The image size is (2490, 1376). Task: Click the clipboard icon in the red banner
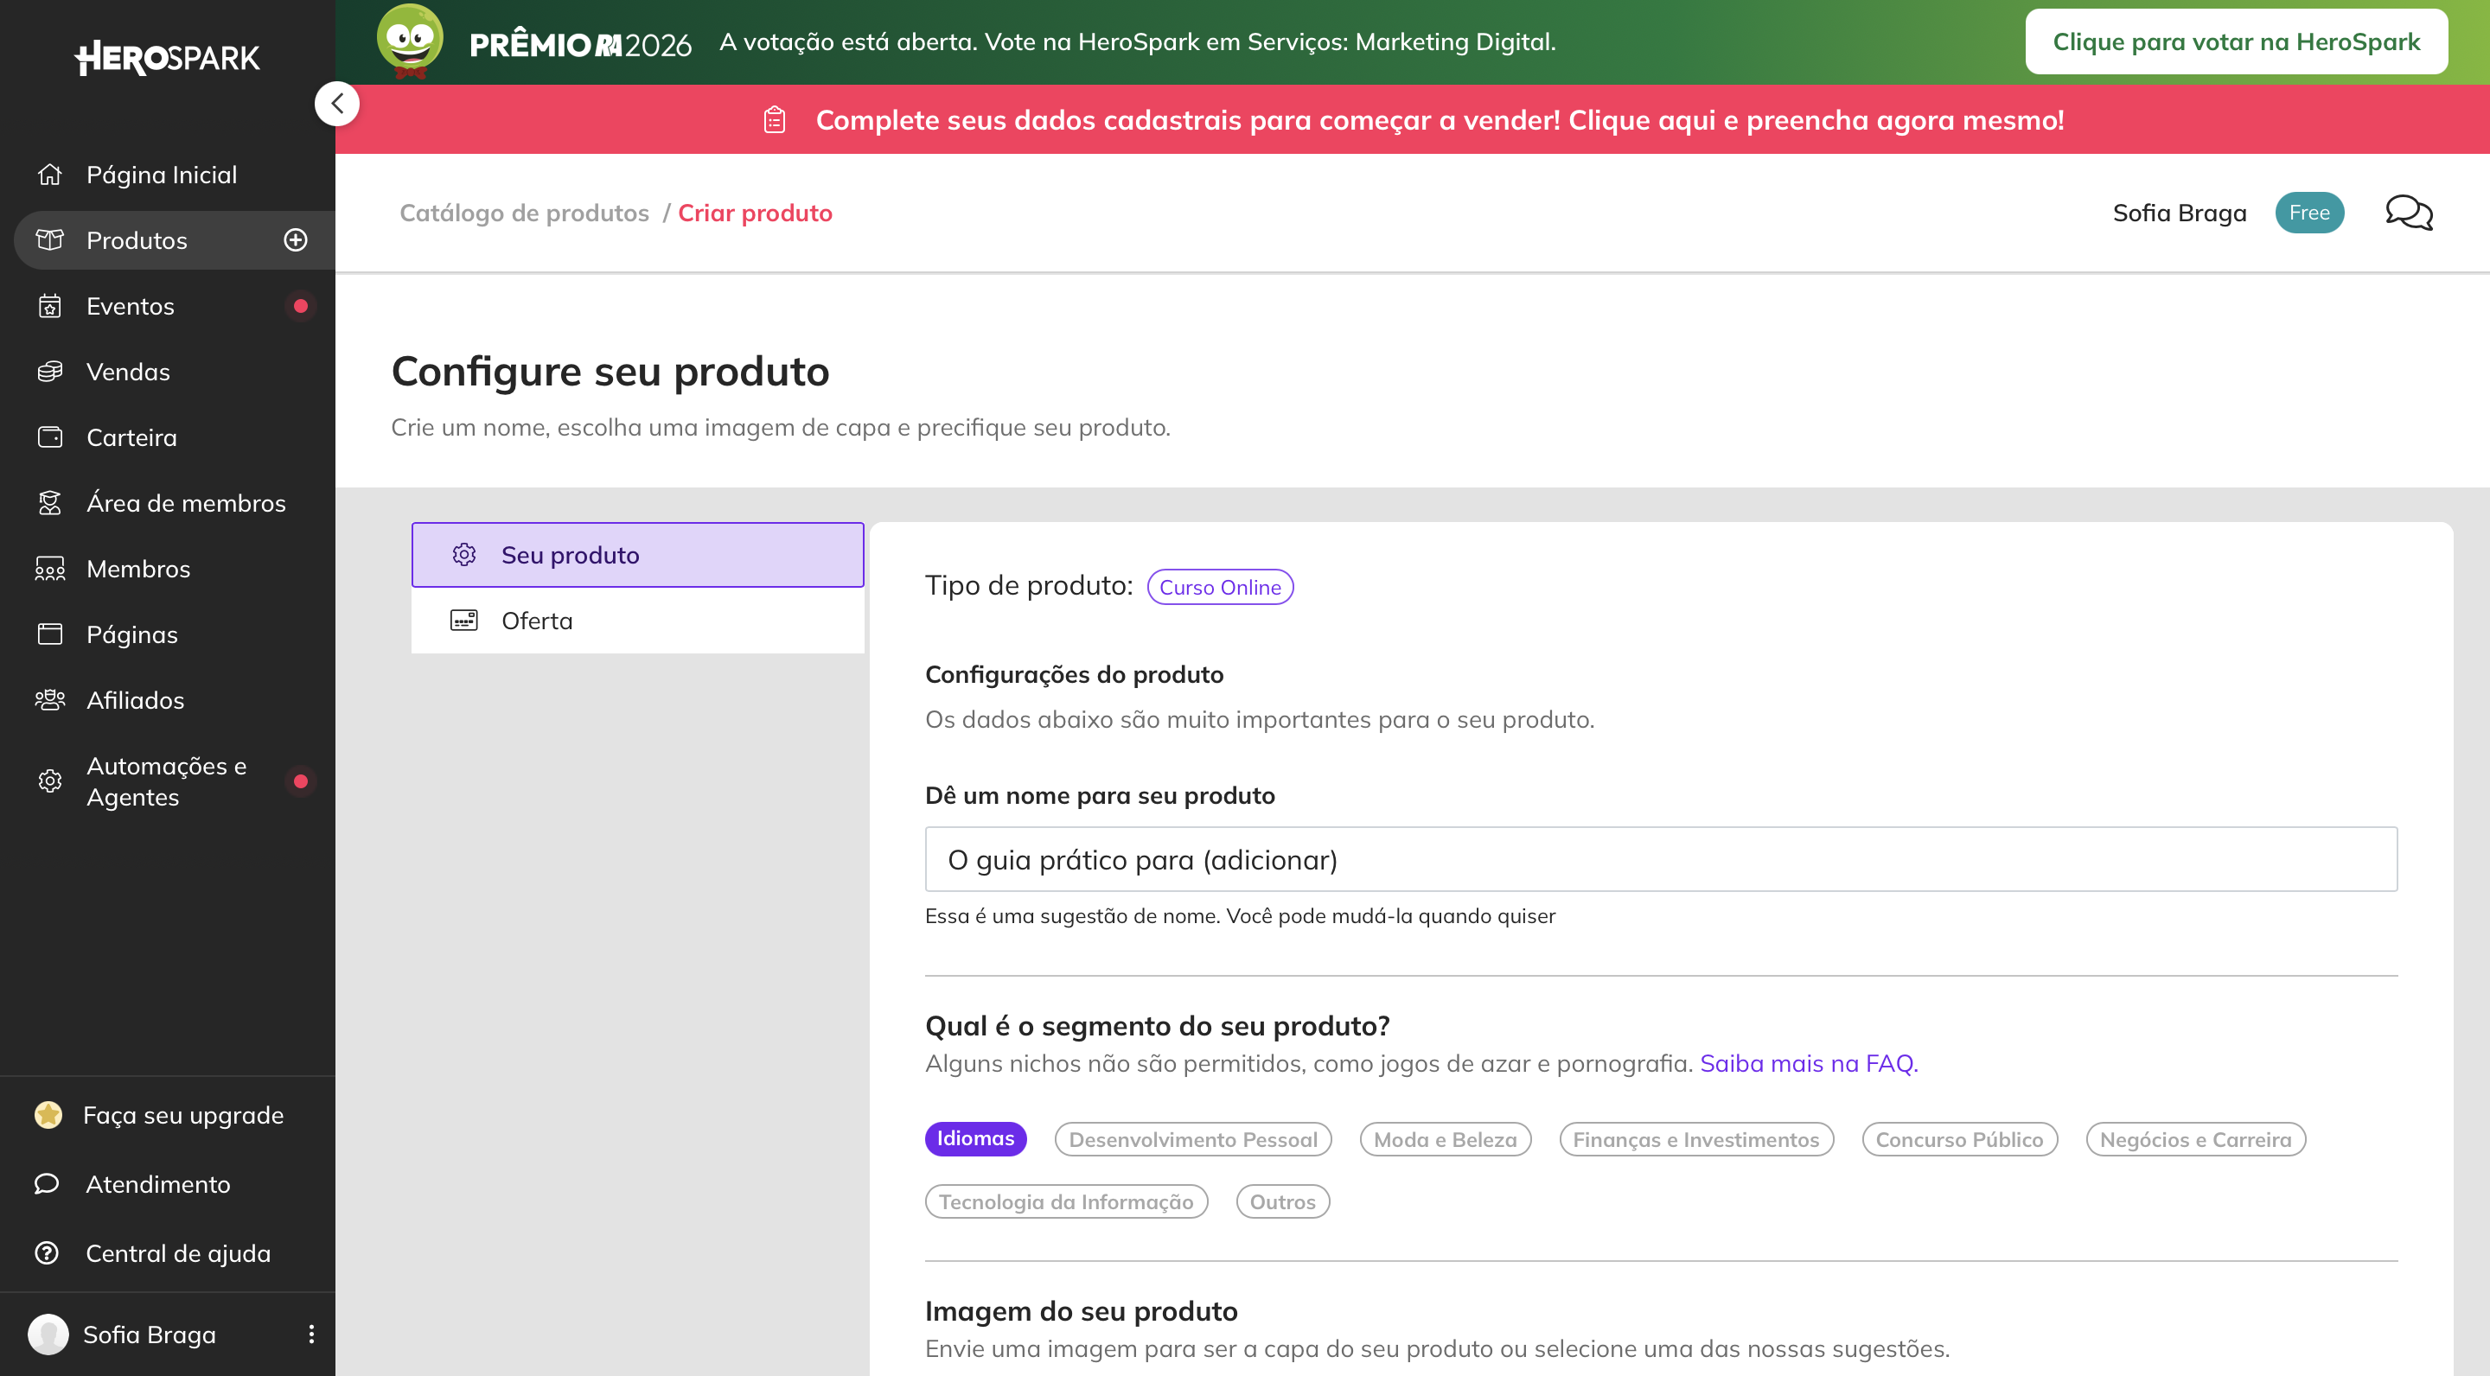click(775, 120)
